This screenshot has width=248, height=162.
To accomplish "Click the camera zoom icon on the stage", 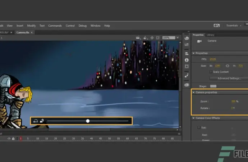I will 42,121.
